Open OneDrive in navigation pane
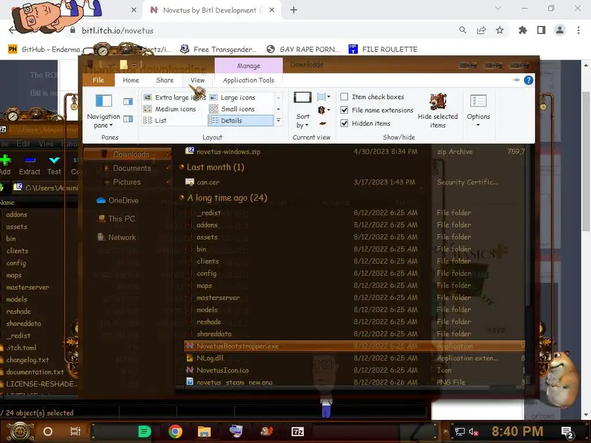Screen dimensions: 591x443 117,200
